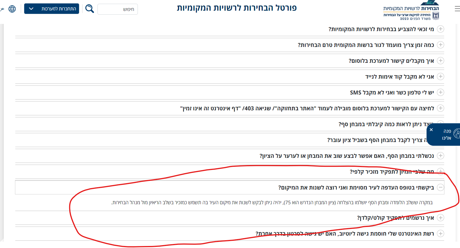Click the question text 'יש לי טלפון כשר ואני לא מקבל SMS'
Viewport: 460px width, 248px height.
pyautogui.click(x=392, y=92)
